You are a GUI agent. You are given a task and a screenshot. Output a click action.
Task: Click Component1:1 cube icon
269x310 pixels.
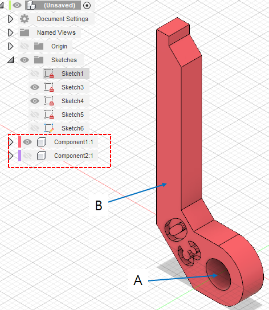(x=42, y=142)
